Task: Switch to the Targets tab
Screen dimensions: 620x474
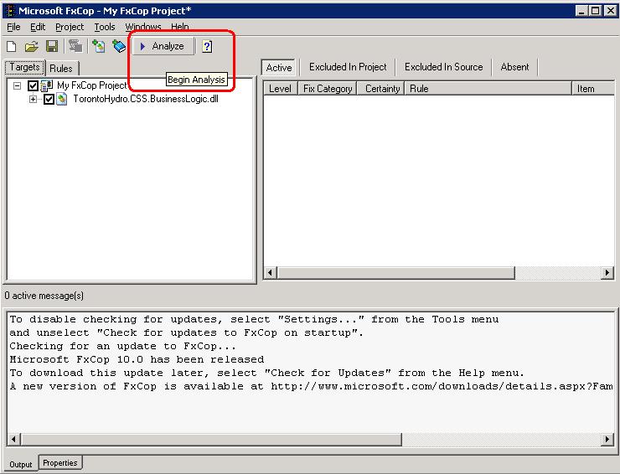Action: [x=24, y=67]
